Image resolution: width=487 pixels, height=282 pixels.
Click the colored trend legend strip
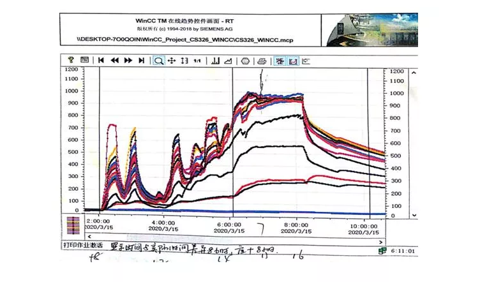coord(74,224)
